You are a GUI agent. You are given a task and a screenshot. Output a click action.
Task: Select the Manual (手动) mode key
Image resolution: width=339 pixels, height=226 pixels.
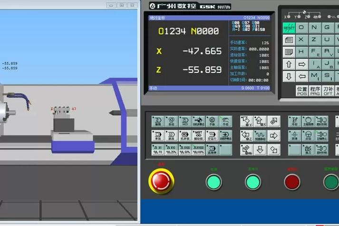point(225,121)
